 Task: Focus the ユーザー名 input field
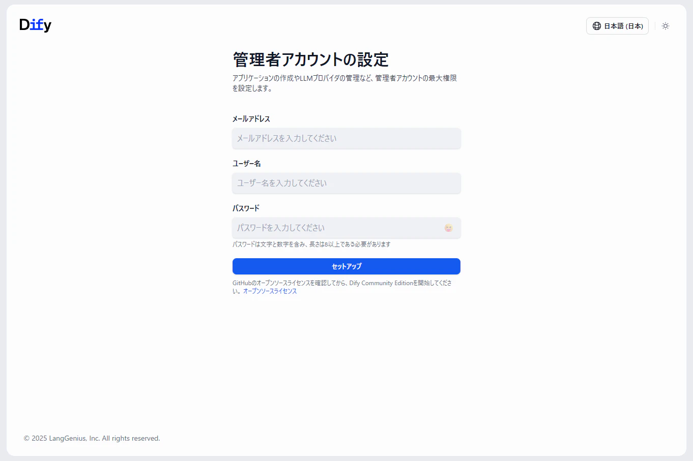[346, 183]
